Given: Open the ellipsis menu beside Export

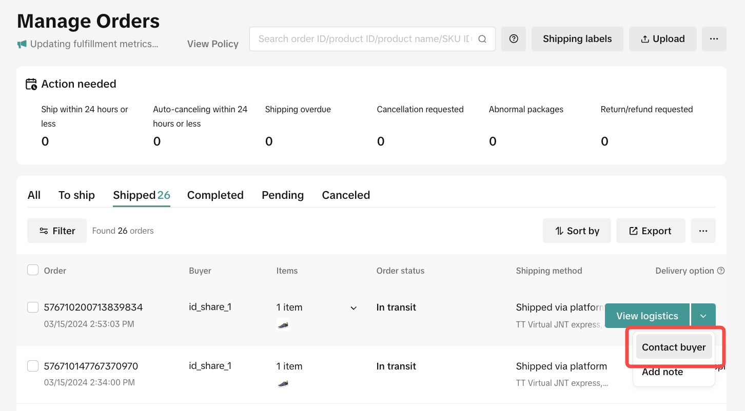Looking at the screenshot, I should tap(703, 231).
